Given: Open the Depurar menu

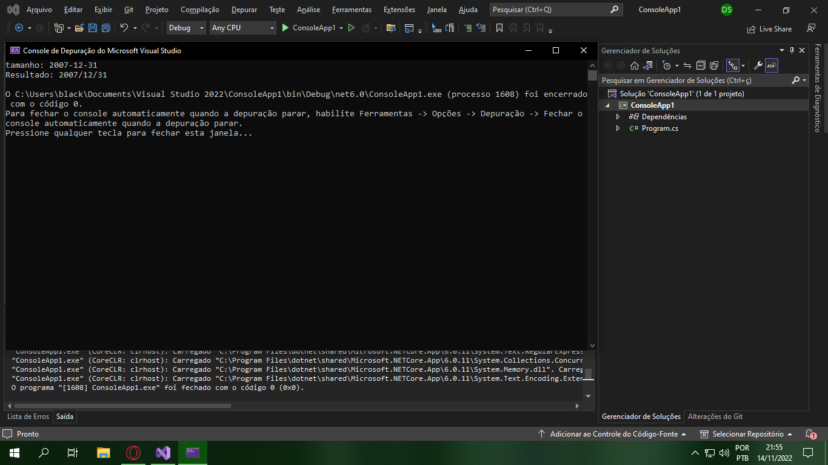Looking at the screenshot, I should point(244,10).
